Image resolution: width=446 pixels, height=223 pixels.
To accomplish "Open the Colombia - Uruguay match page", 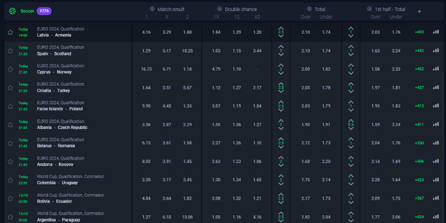I will tap(57, 183).
